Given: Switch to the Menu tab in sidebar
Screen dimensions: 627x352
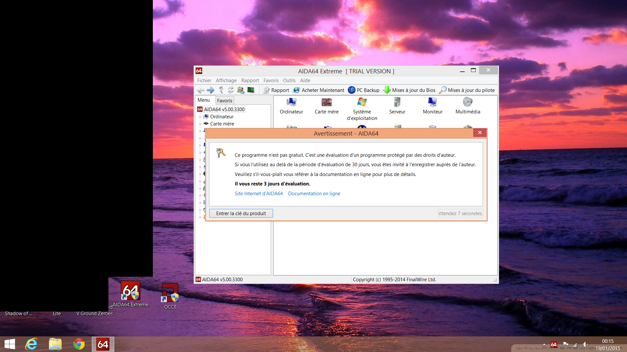Looking at the screenshot, I should click(204, 100).
